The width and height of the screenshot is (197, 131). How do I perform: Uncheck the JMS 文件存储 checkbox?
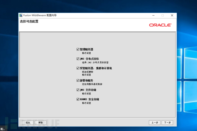coord(78,90)
